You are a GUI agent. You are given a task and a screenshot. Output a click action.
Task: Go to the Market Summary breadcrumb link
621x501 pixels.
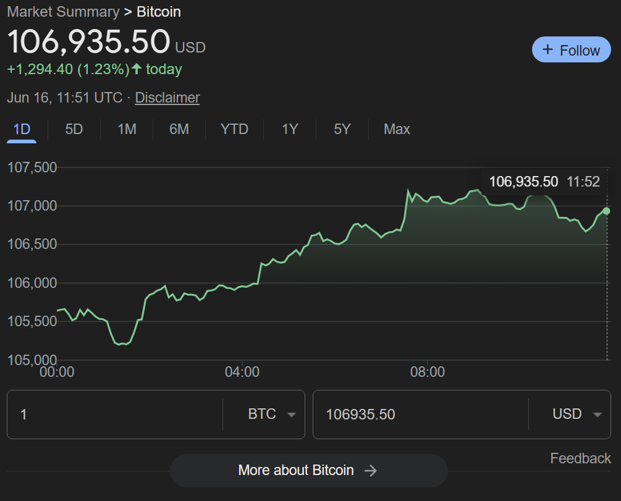[63, 12]
